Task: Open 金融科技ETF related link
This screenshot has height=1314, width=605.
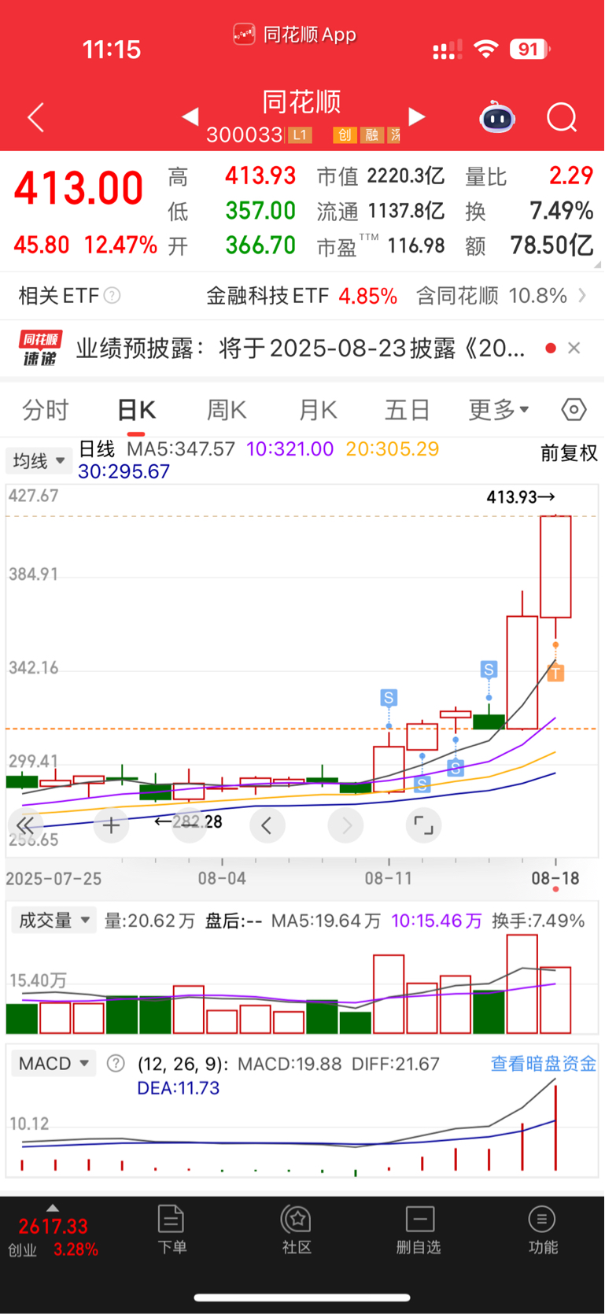Action: [301, 296]
